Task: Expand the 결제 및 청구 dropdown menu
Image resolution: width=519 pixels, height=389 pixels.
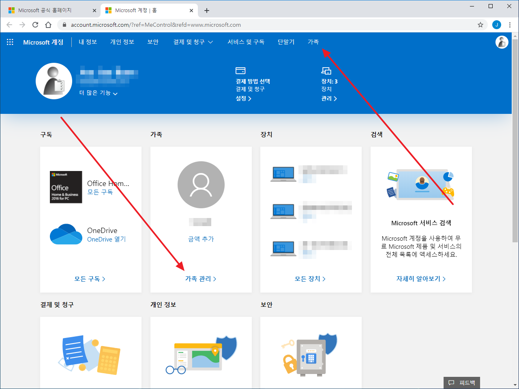Action: pyautogui.click(x=193, y=42)
